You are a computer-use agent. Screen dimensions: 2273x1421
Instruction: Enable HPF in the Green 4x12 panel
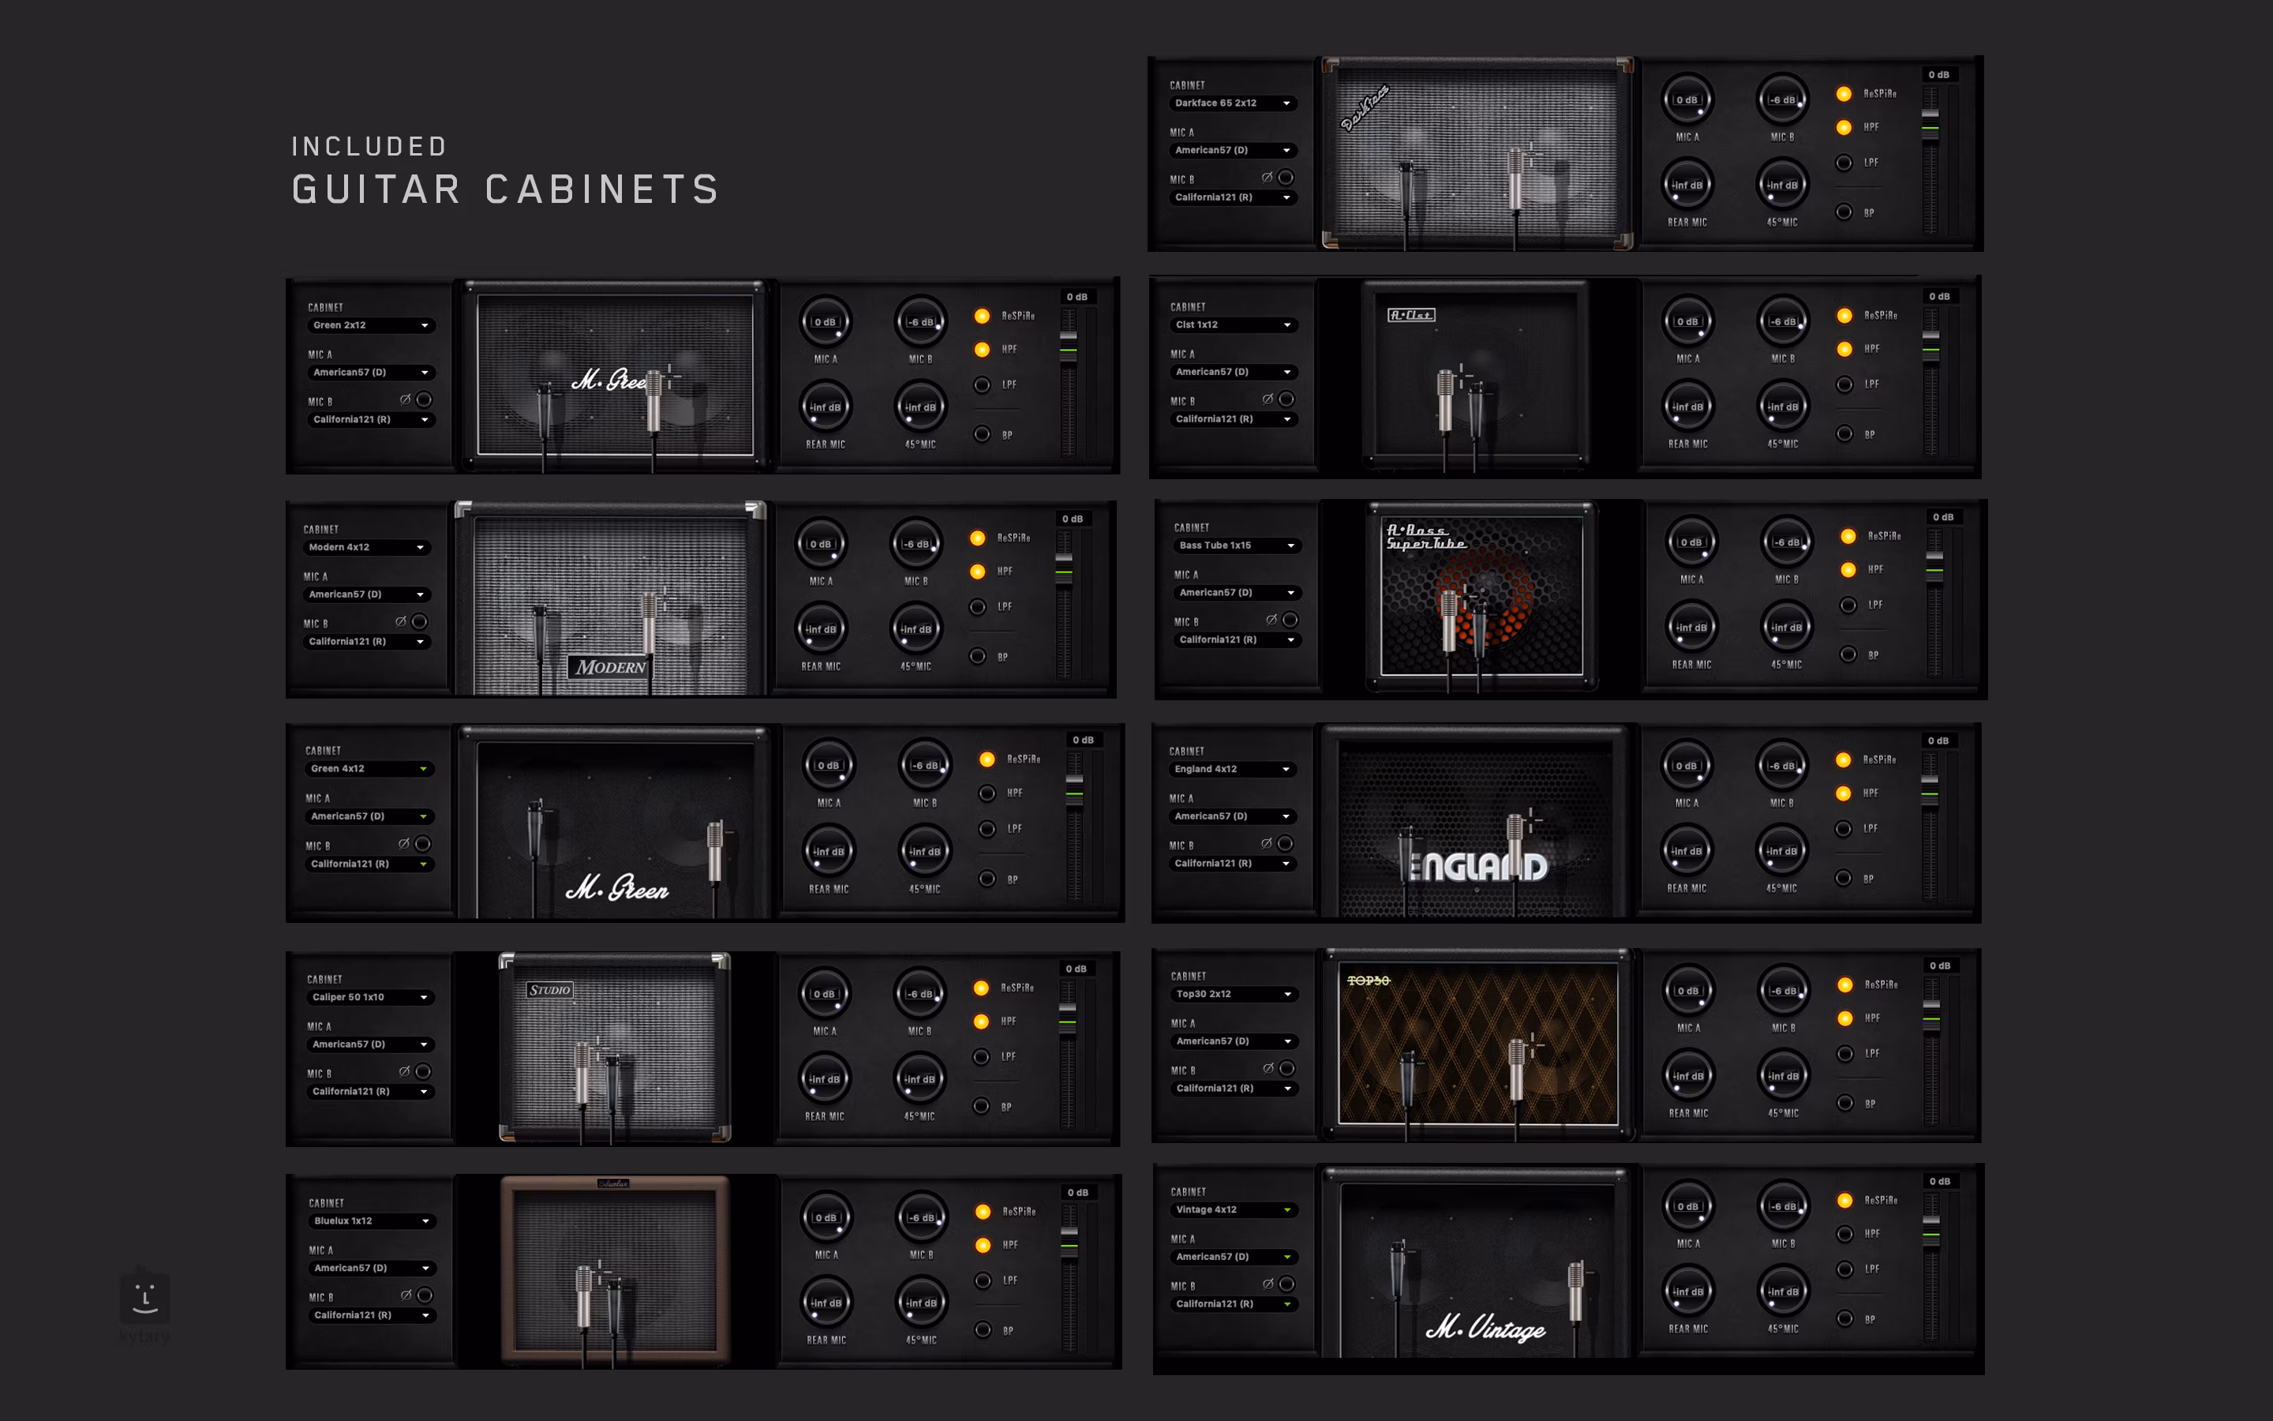987,793
